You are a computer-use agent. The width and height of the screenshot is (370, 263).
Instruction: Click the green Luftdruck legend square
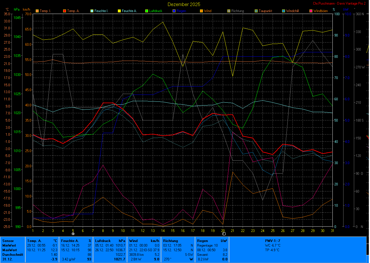click(146, 11)
